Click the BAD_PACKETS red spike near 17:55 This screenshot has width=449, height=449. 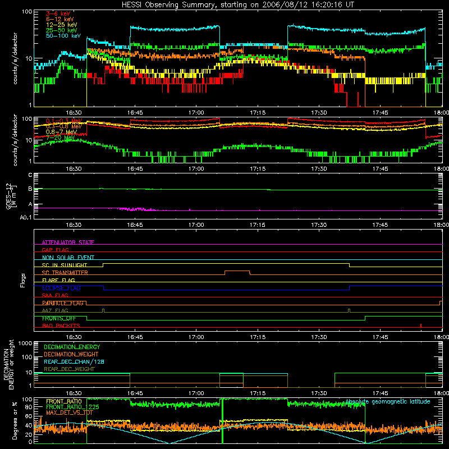[420, 326]
